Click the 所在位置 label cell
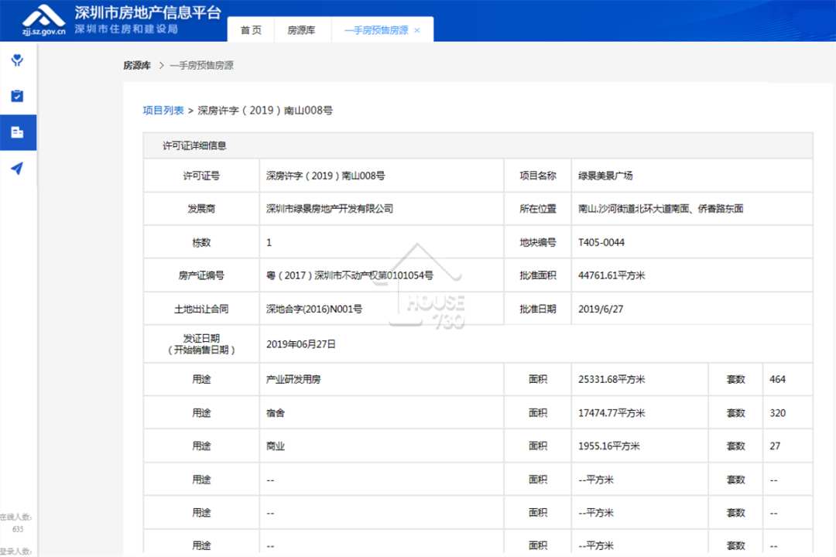836x557 pixels. pos(537,209)
